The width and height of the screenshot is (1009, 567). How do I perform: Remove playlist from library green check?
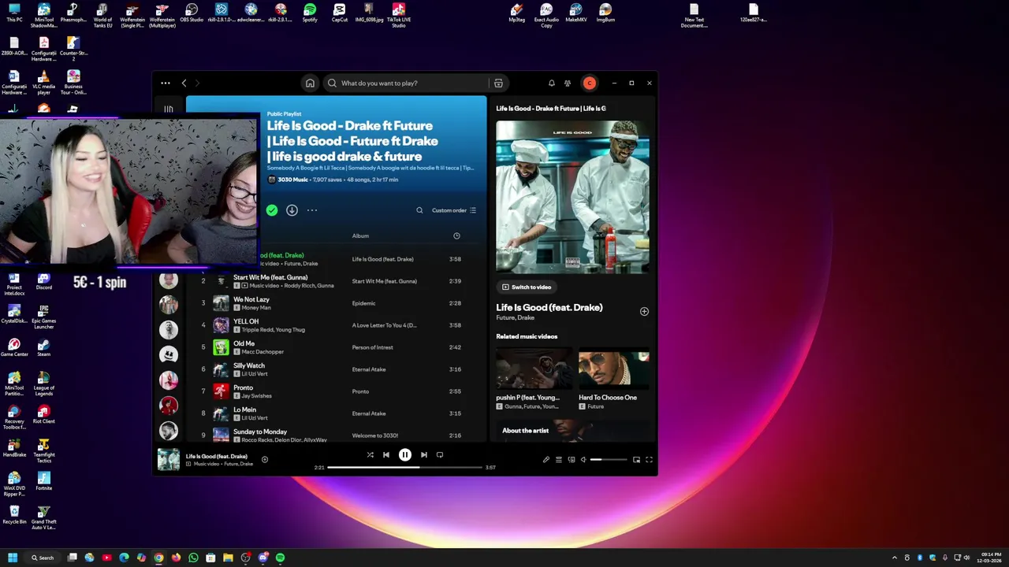pos(272,210)
